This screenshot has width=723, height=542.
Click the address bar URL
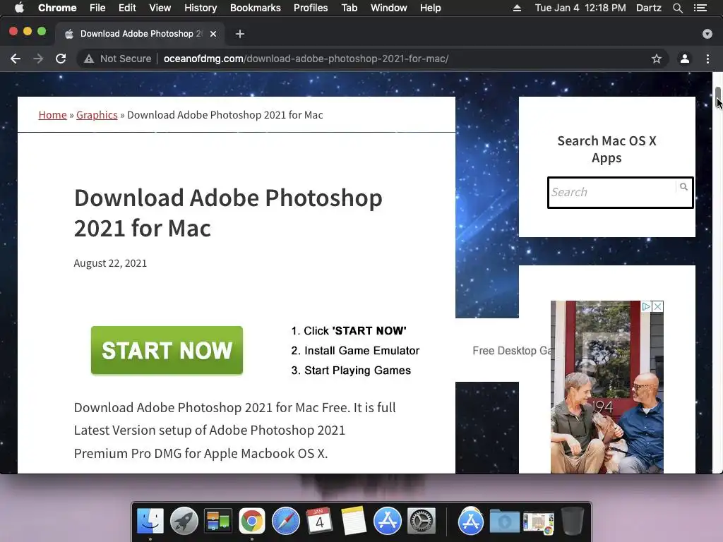point(306,59)
